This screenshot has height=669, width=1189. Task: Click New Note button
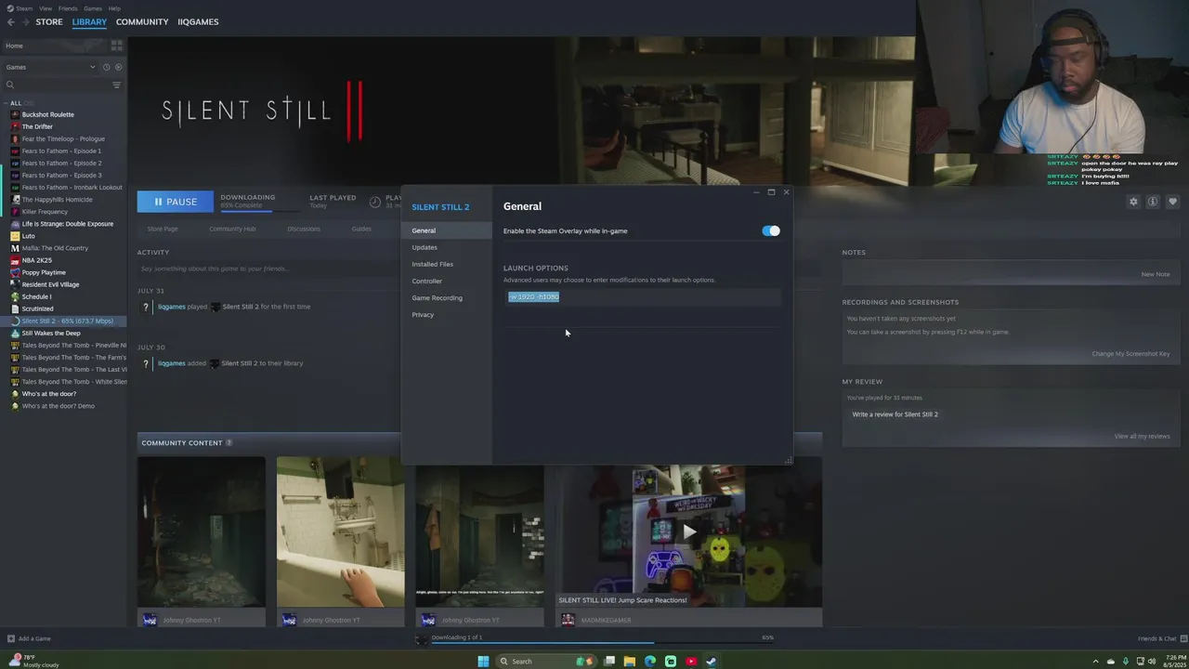pos(1156,274)
